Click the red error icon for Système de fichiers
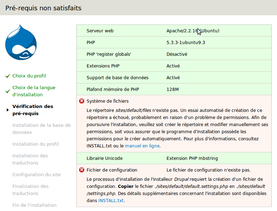Image resolution: width=277 pixels, height=211 pixels. [82, 101]
